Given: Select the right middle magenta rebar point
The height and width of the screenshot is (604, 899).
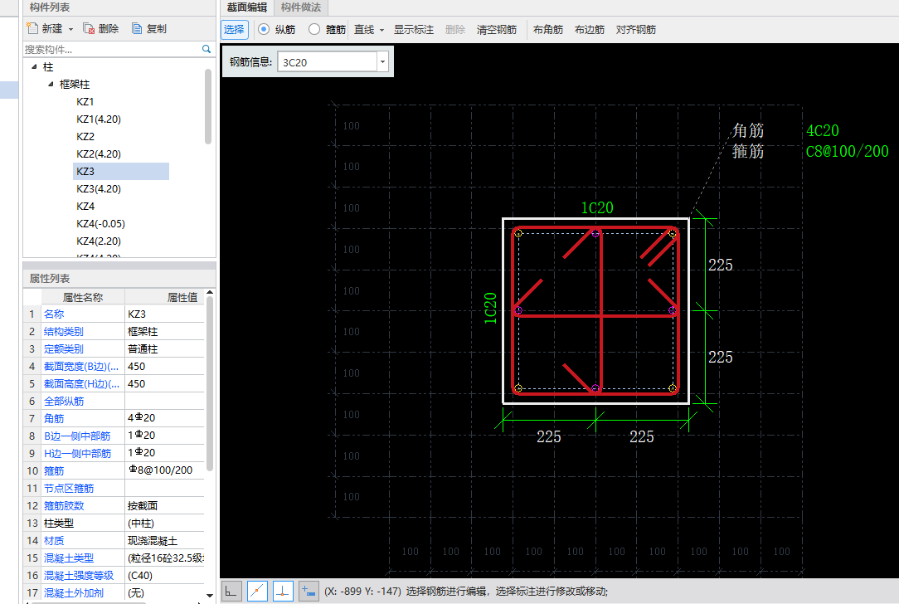Looking at the screenshot, I should tap(673, 310).
